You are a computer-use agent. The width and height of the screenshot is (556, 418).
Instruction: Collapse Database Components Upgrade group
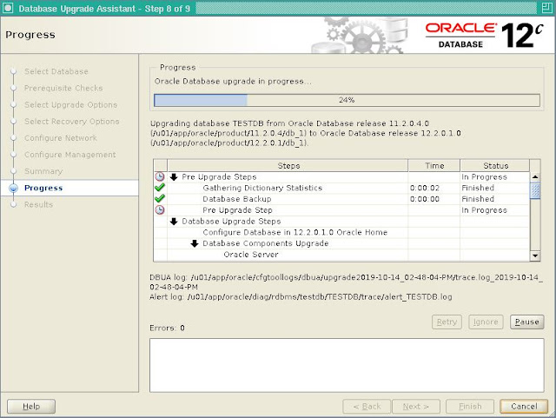tap(195, 243)
